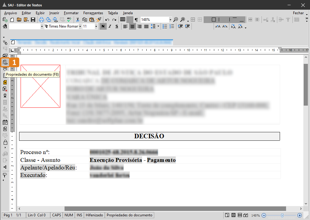Click the blank new page icon

coord(12,20)
